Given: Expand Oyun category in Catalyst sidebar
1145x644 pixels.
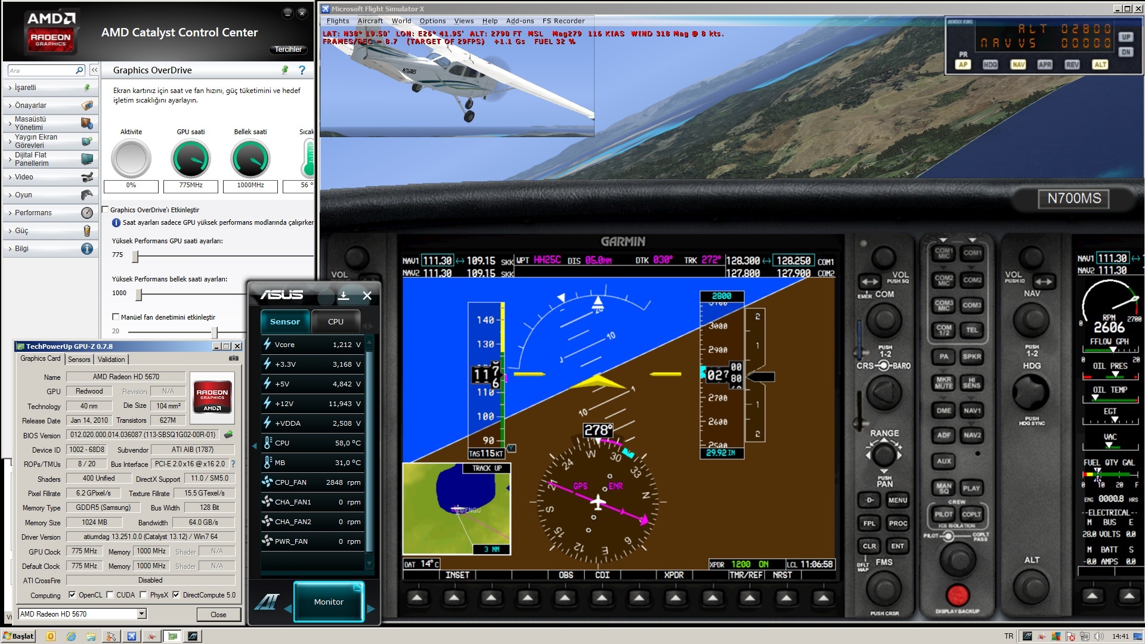Looking at the screenshot, I should pos(51,195).
